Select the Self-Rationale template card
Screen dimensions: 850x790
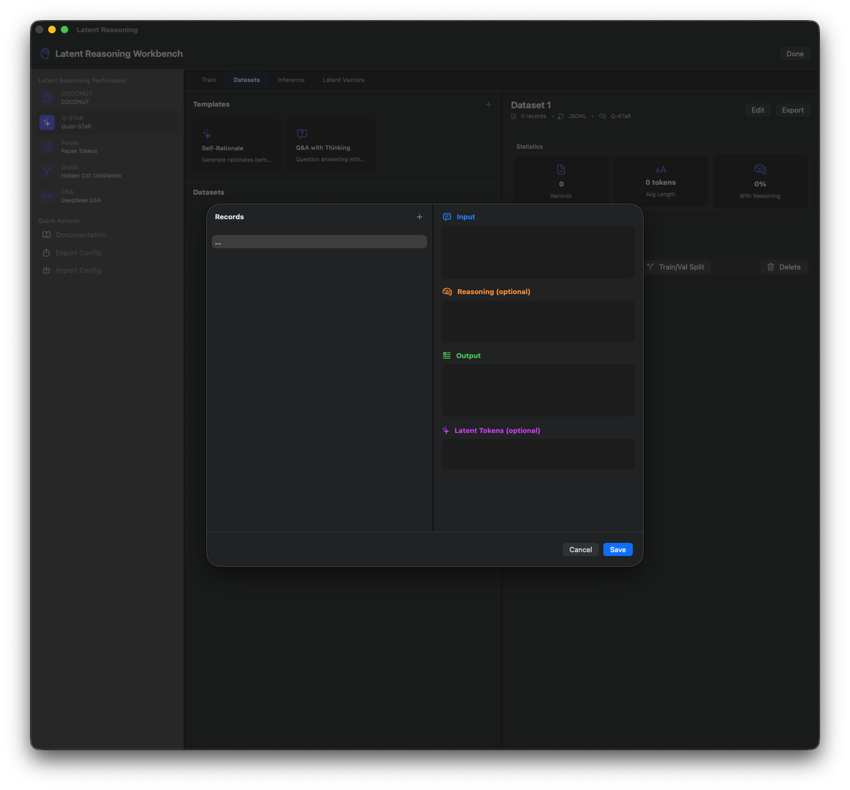coord(236,144)
